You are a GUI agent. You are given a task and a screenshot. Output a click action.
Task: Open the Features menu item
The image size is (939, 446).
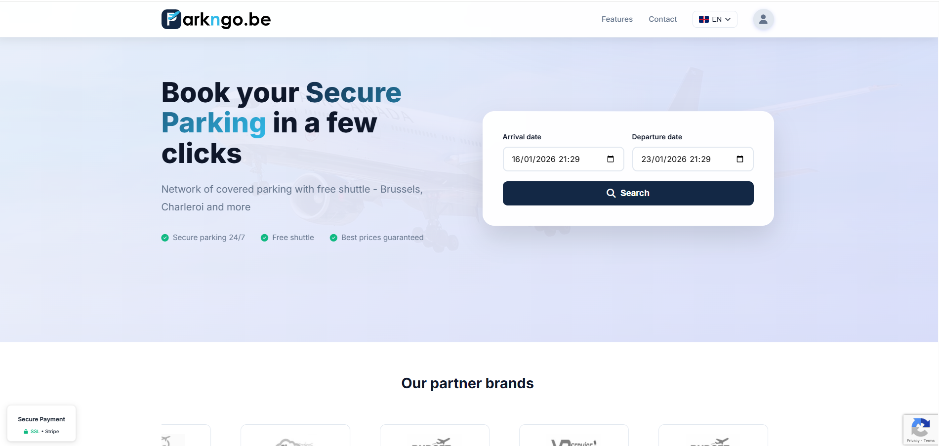[617, 19]
